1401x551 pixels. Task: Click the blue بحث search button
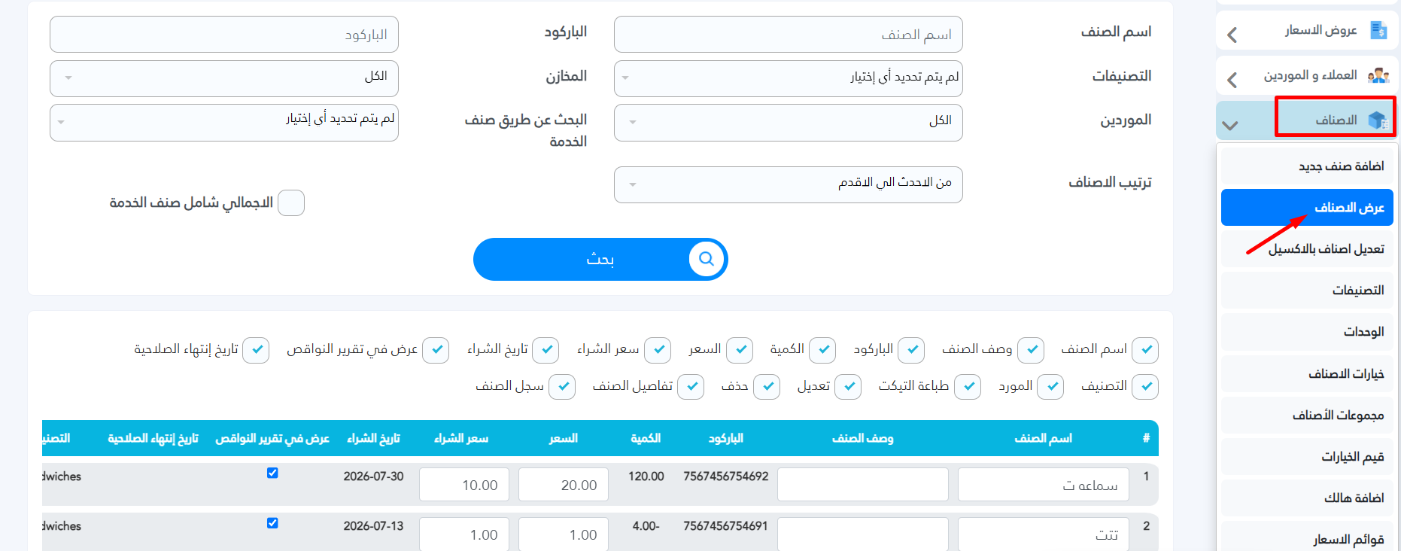[x=600, y=259]
